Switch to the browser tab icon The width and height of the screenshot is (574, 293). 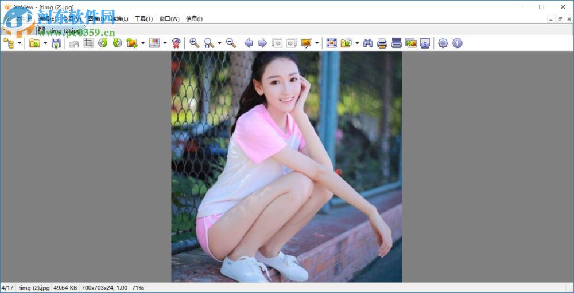[x=6, y=31]
